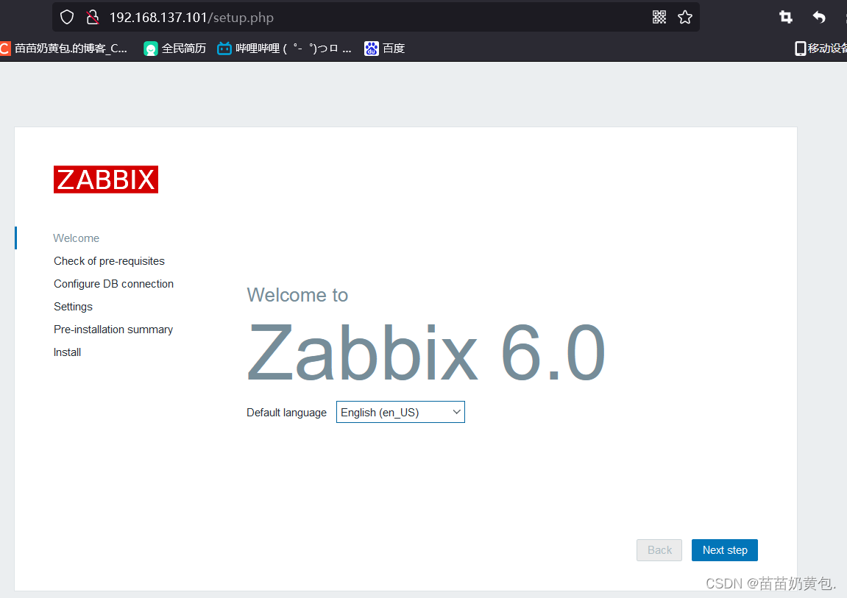The image size is (847, 598).
Task: Open the CSDN blog bookmark
Action: [64, 49]
